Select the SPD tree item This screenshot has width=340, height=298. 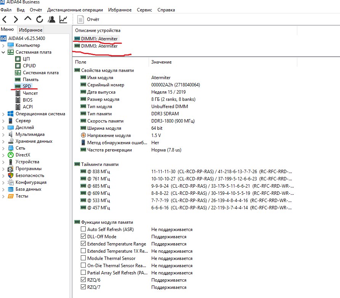click(27, 86)
